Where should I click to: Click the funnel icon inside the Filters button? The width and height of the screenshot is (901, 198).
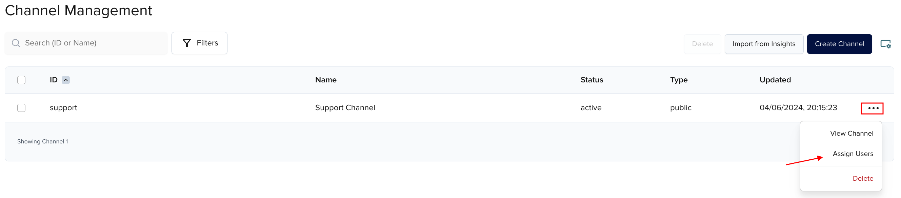186,43
